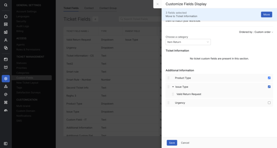Open Statuses settings item
The width and height of the screenshot is (277, 148).
tap(22, 63)
